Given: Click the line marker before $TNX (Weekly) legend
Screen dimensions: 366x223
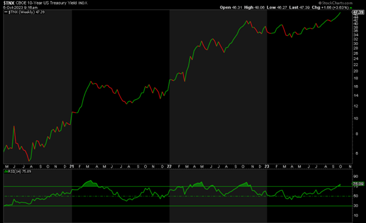Looking at the screenshot, I should (x=6, y=12).
